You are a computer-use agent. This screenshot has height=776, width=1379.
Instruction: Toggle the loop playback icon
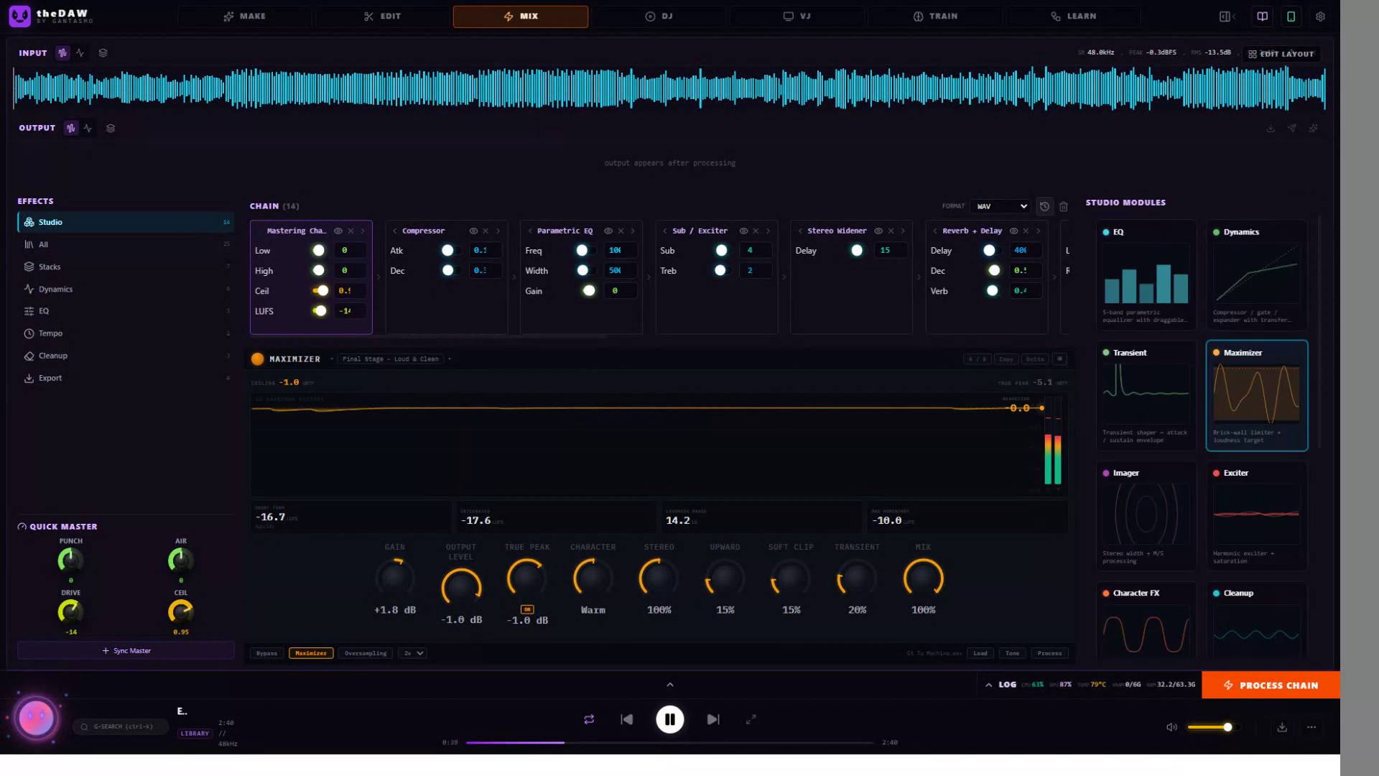(589, 719)
